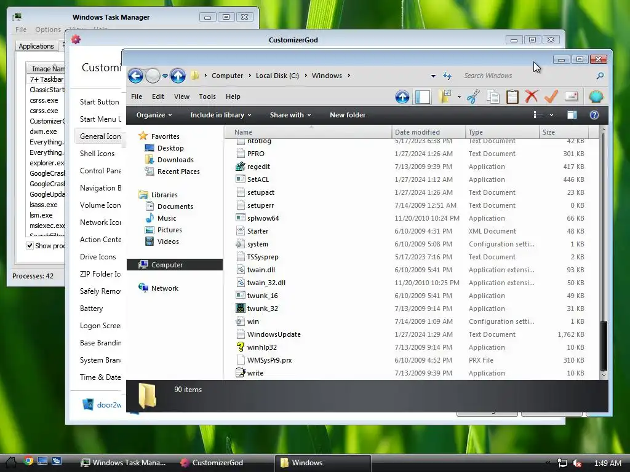Open Explorer Help question mark icon
The height and width of the screenshot is (472, 630).
click(x=594, y=115)
